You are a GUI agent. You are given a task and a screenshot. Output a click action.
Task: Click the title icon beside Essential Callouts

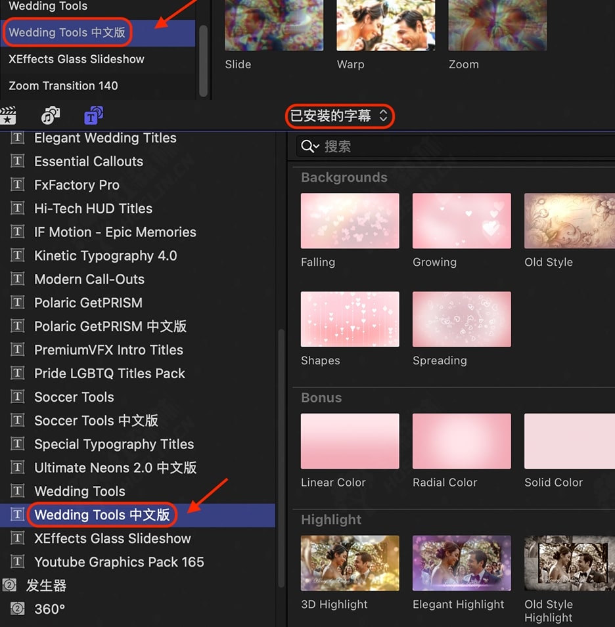(17, 161)
